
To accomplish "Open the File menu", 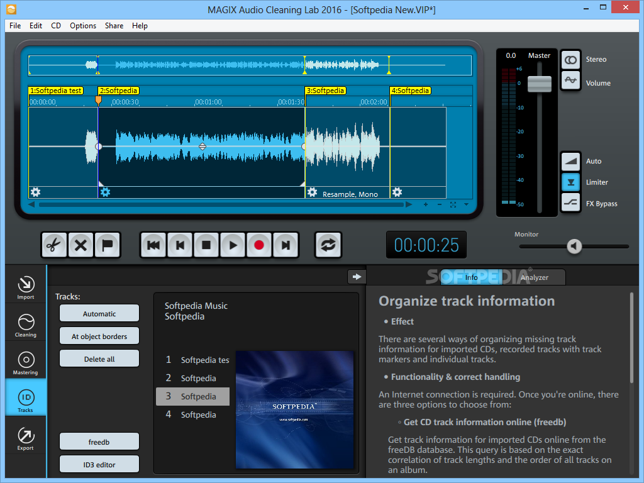I will [15, 25].
